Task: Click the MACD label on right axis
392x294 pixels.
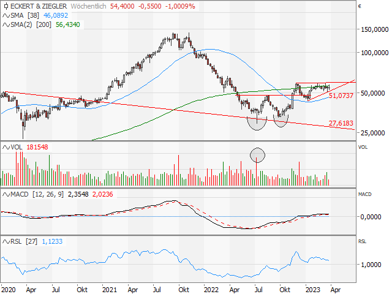Action: click(x=365, y=195)
